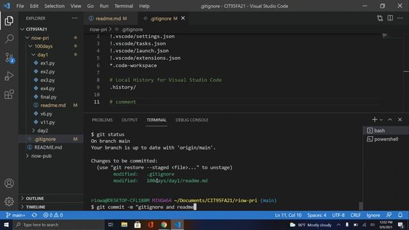Open the errors and warnings counter

[53, 215]
